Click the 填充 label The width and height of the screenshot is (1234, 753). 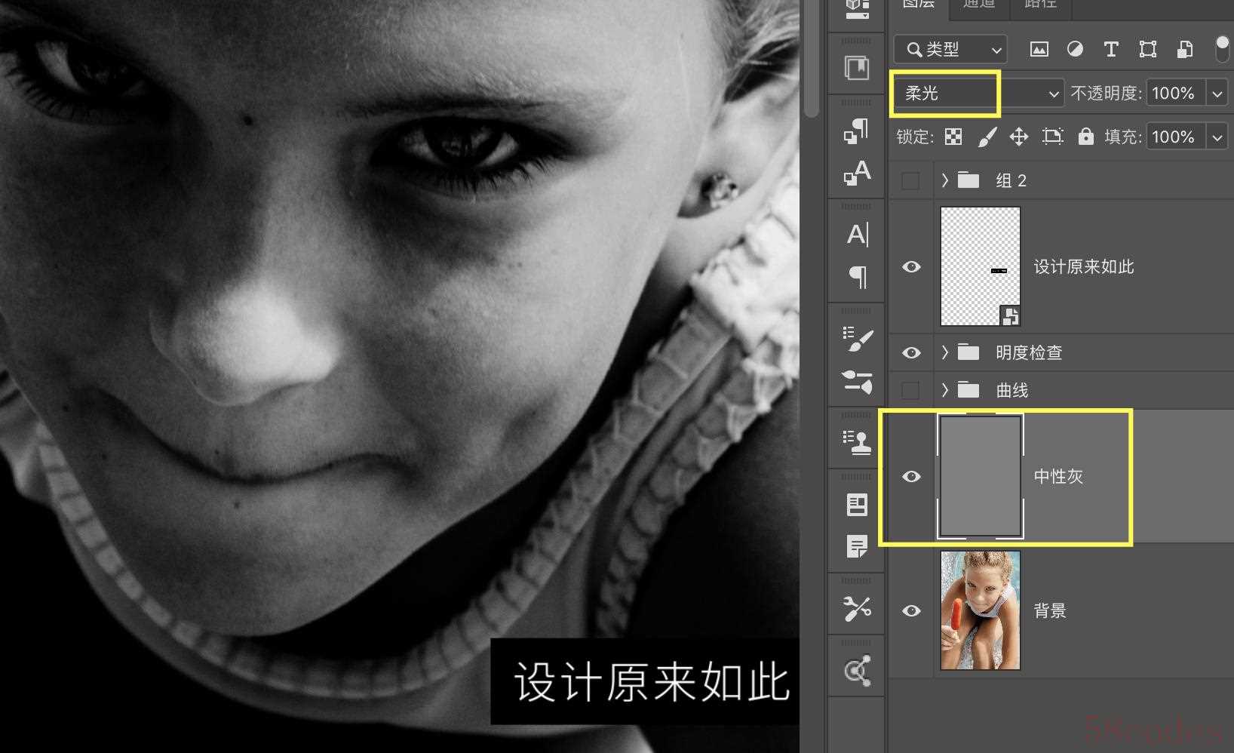pyautogui.click(x=1122, y=137)
